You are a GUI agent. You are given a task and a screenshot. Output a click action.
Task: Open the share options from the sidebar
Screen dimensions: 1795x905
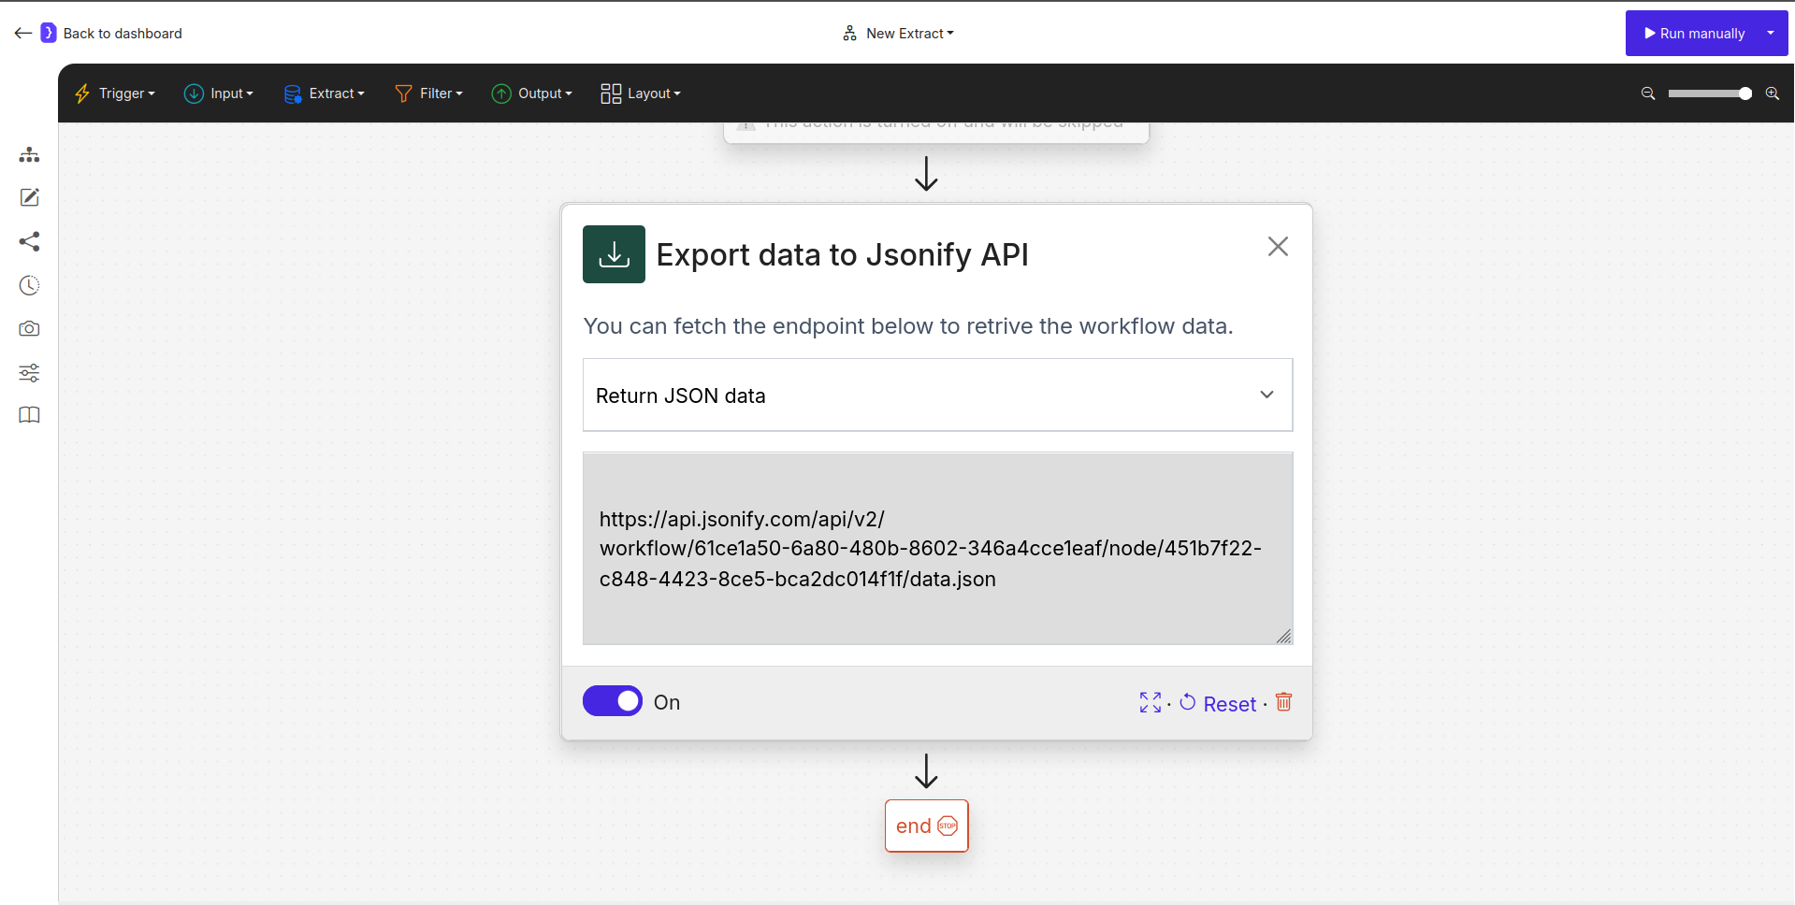tap(29, 241)
